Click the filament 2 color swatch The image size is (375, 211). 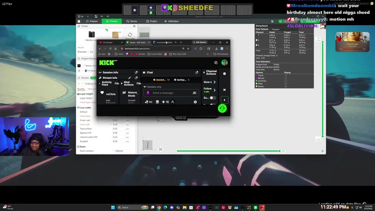click(257, 40)
